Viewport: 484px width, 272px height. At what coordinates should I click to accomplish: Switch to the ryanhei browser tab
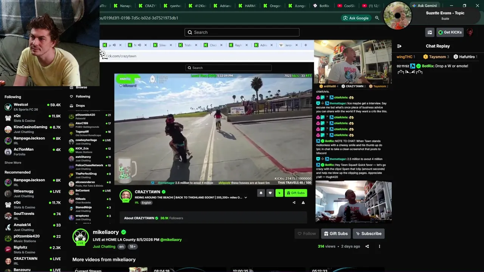click(x=172, y=6)
